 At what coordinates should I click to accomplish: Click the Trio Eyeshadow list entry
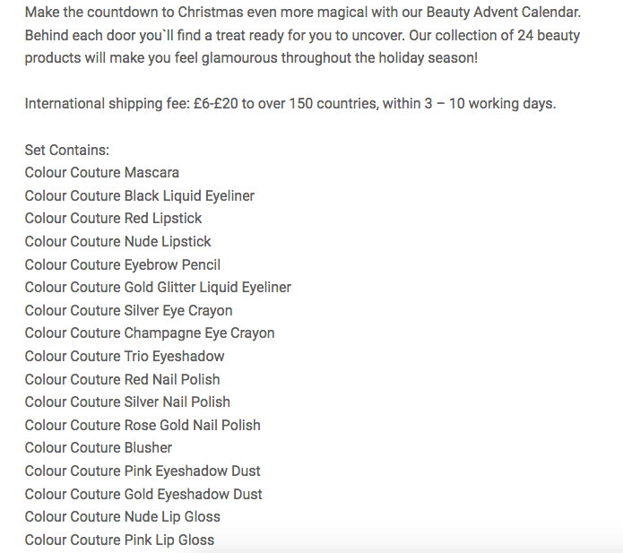click(125, 356)
